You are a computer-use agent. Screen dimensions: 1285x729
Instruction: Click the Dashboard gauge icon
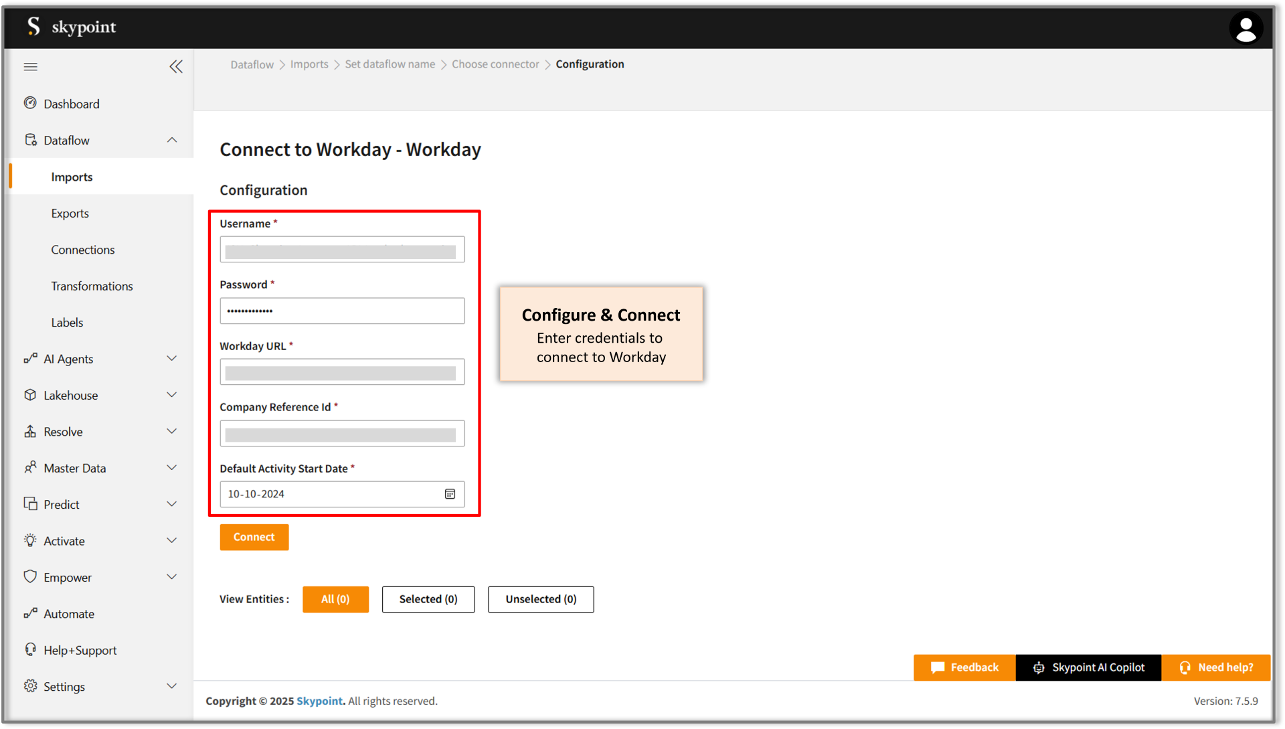30,103
